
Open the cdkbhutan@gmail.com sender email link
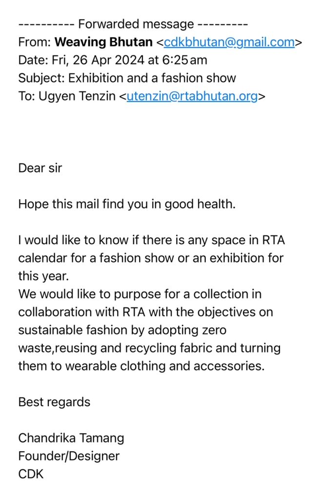(229, 42)
